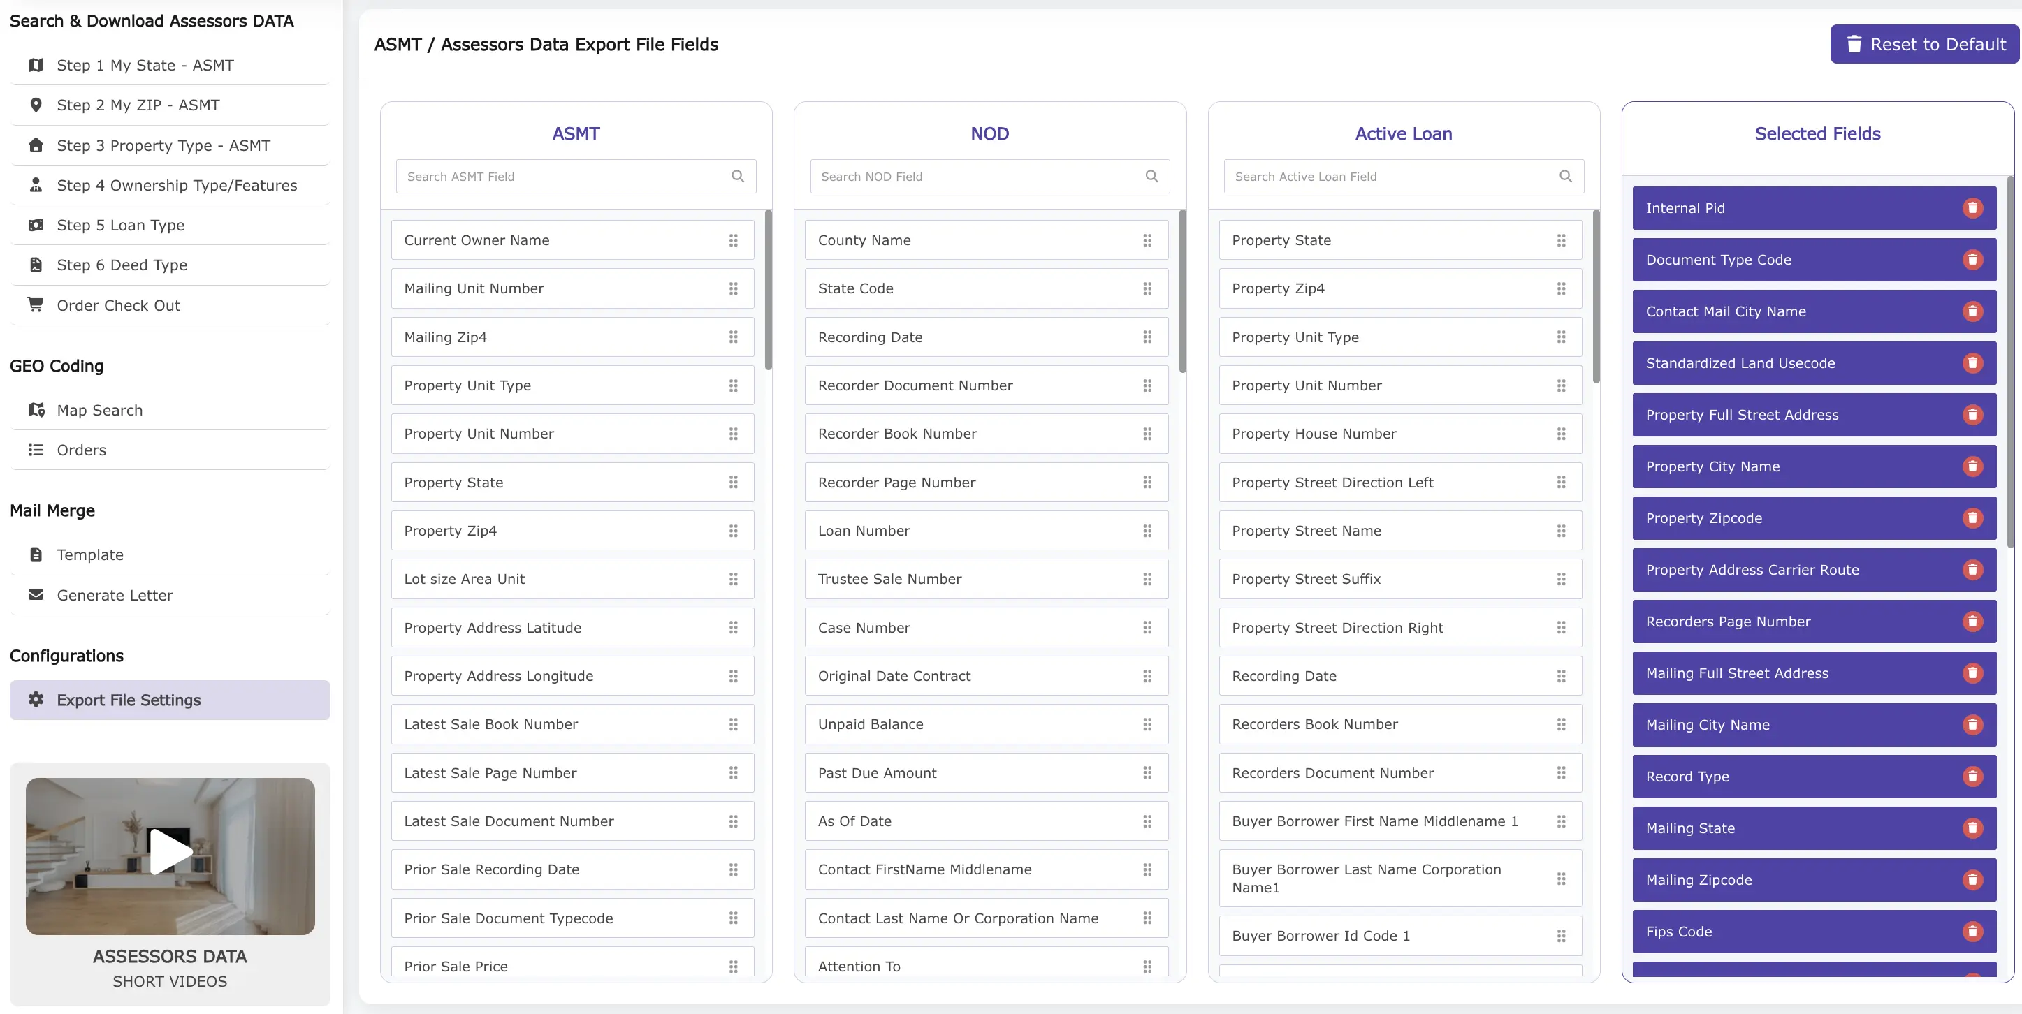The height and width of the screenshot is (1014, 2022).
Task: Open the Orders menu item
Action: (82, 450)
